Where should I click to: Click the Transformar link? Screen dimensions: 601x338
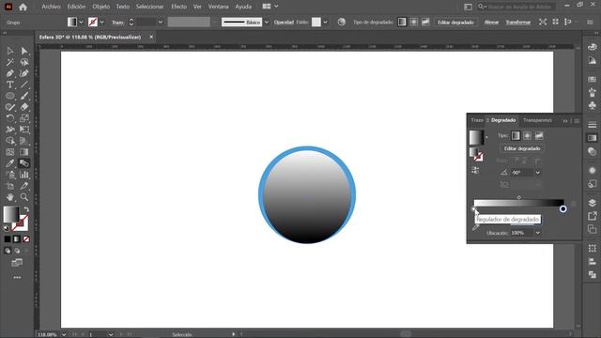point(518,23)
